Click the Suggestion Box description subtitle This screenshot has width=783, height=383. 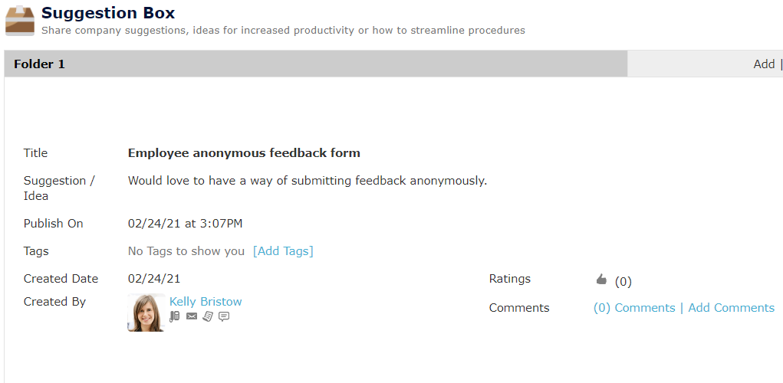click(x=283, y=30)
